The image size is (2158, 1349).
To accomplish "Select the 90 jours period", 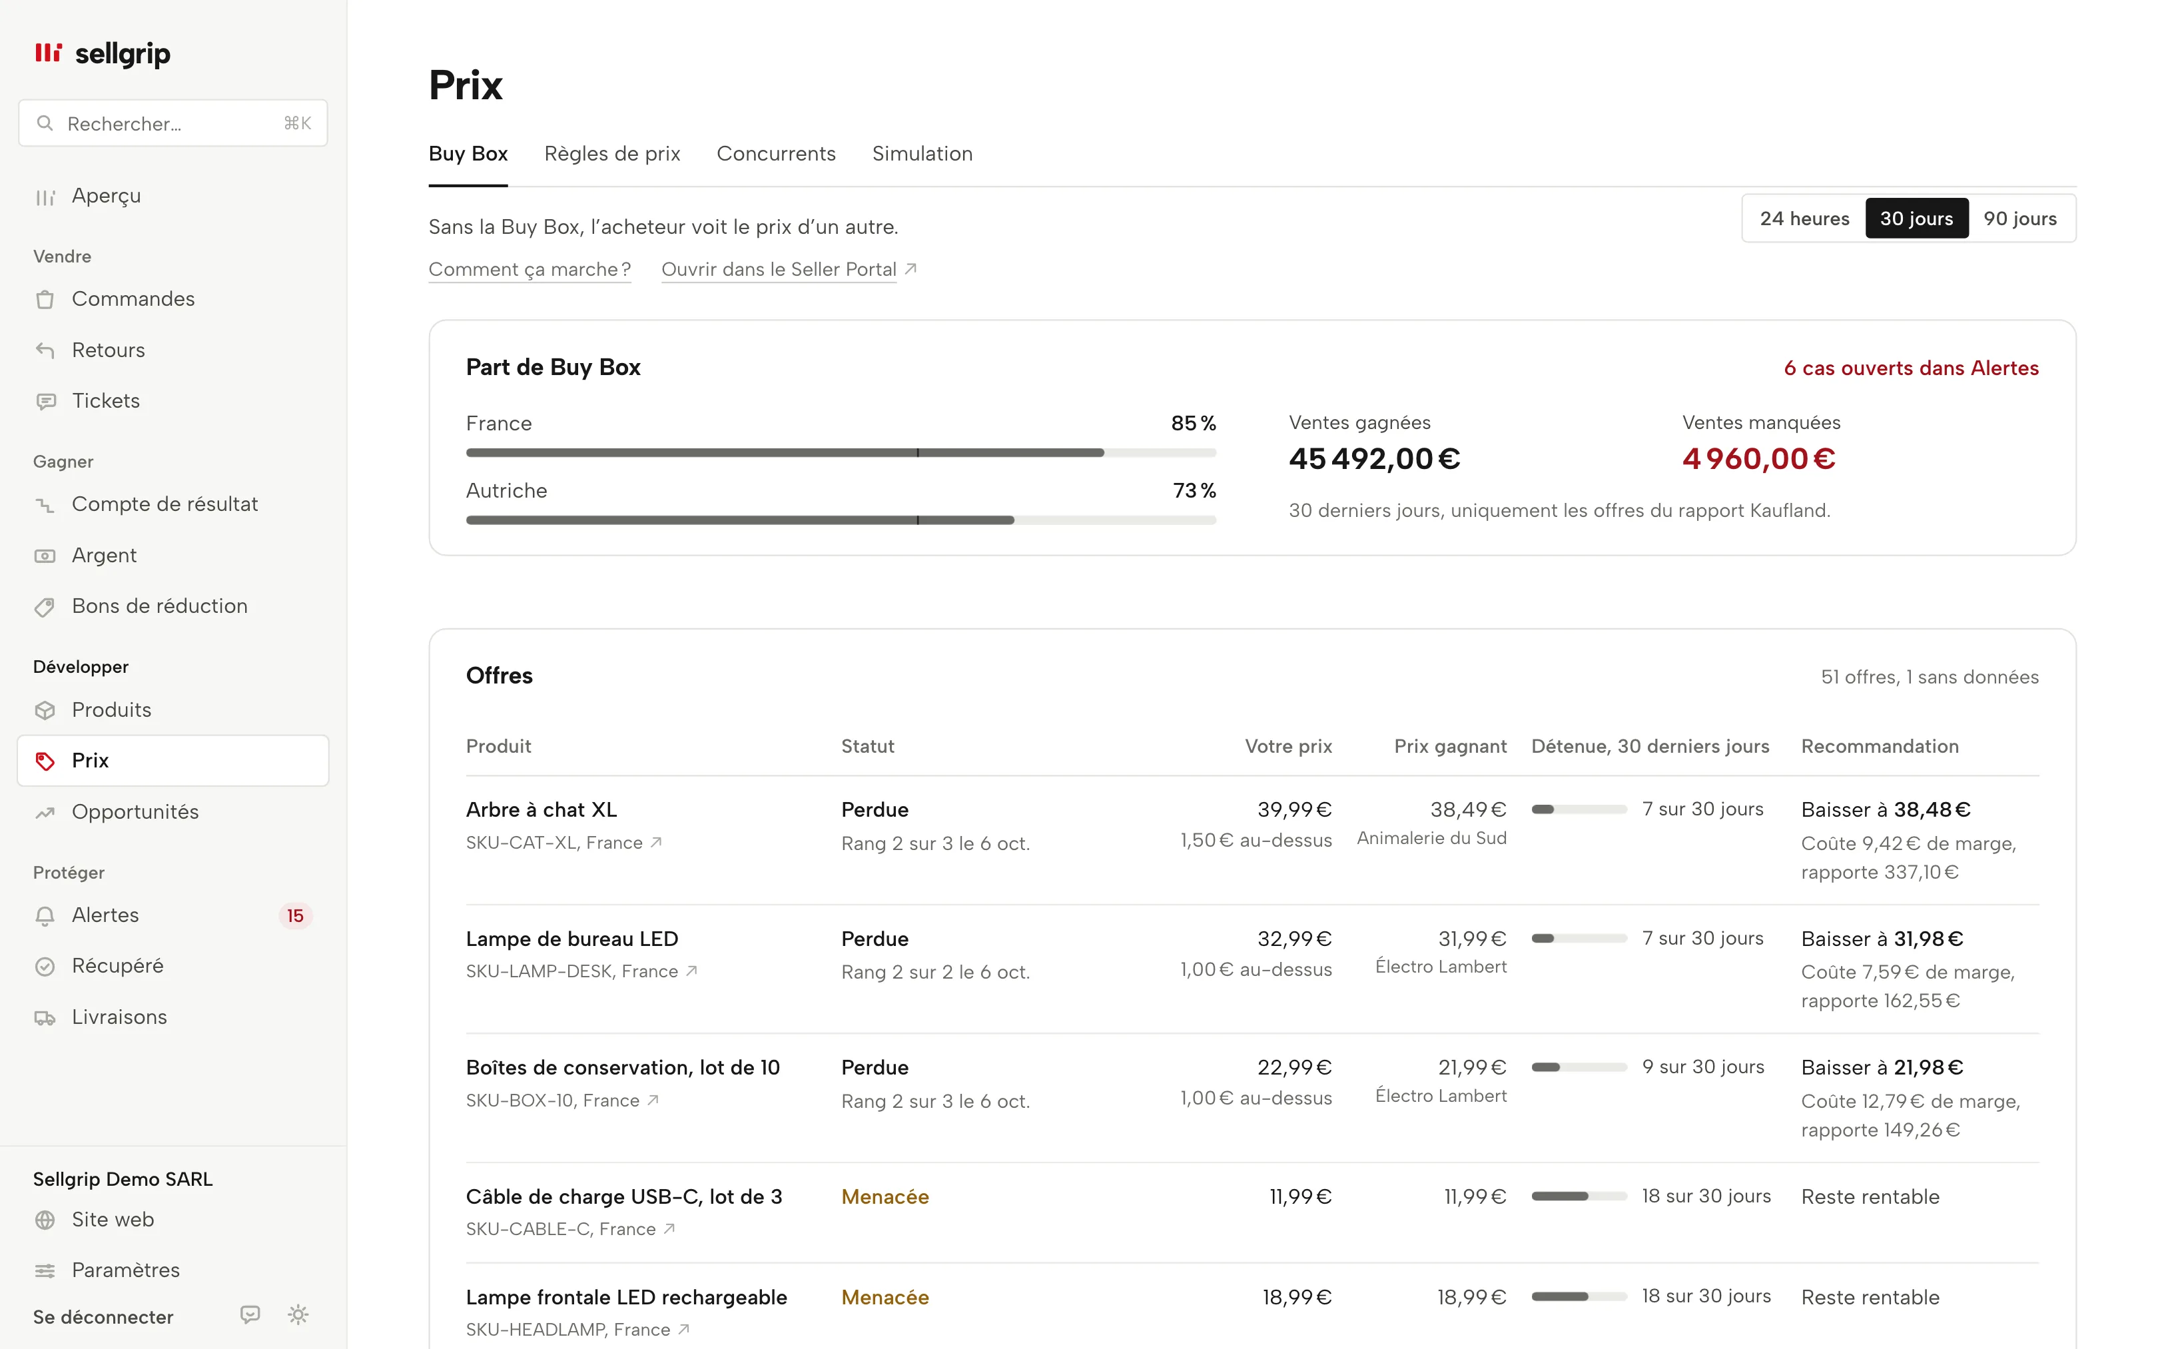I will tap(2019, 219).
